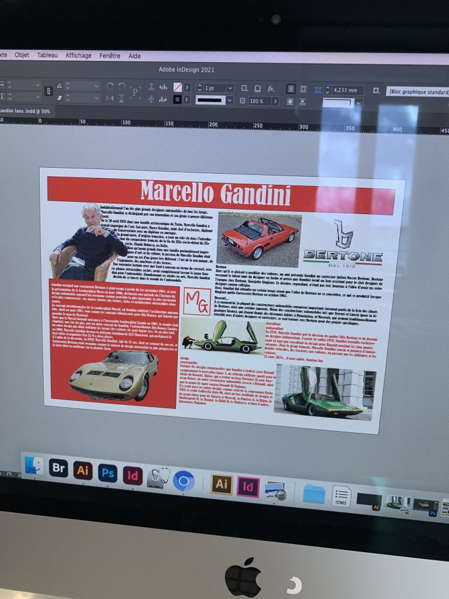The height and width of the screenshot is (599, 449).
Task: Select content icon in control bar
Action: click(151, 99)
